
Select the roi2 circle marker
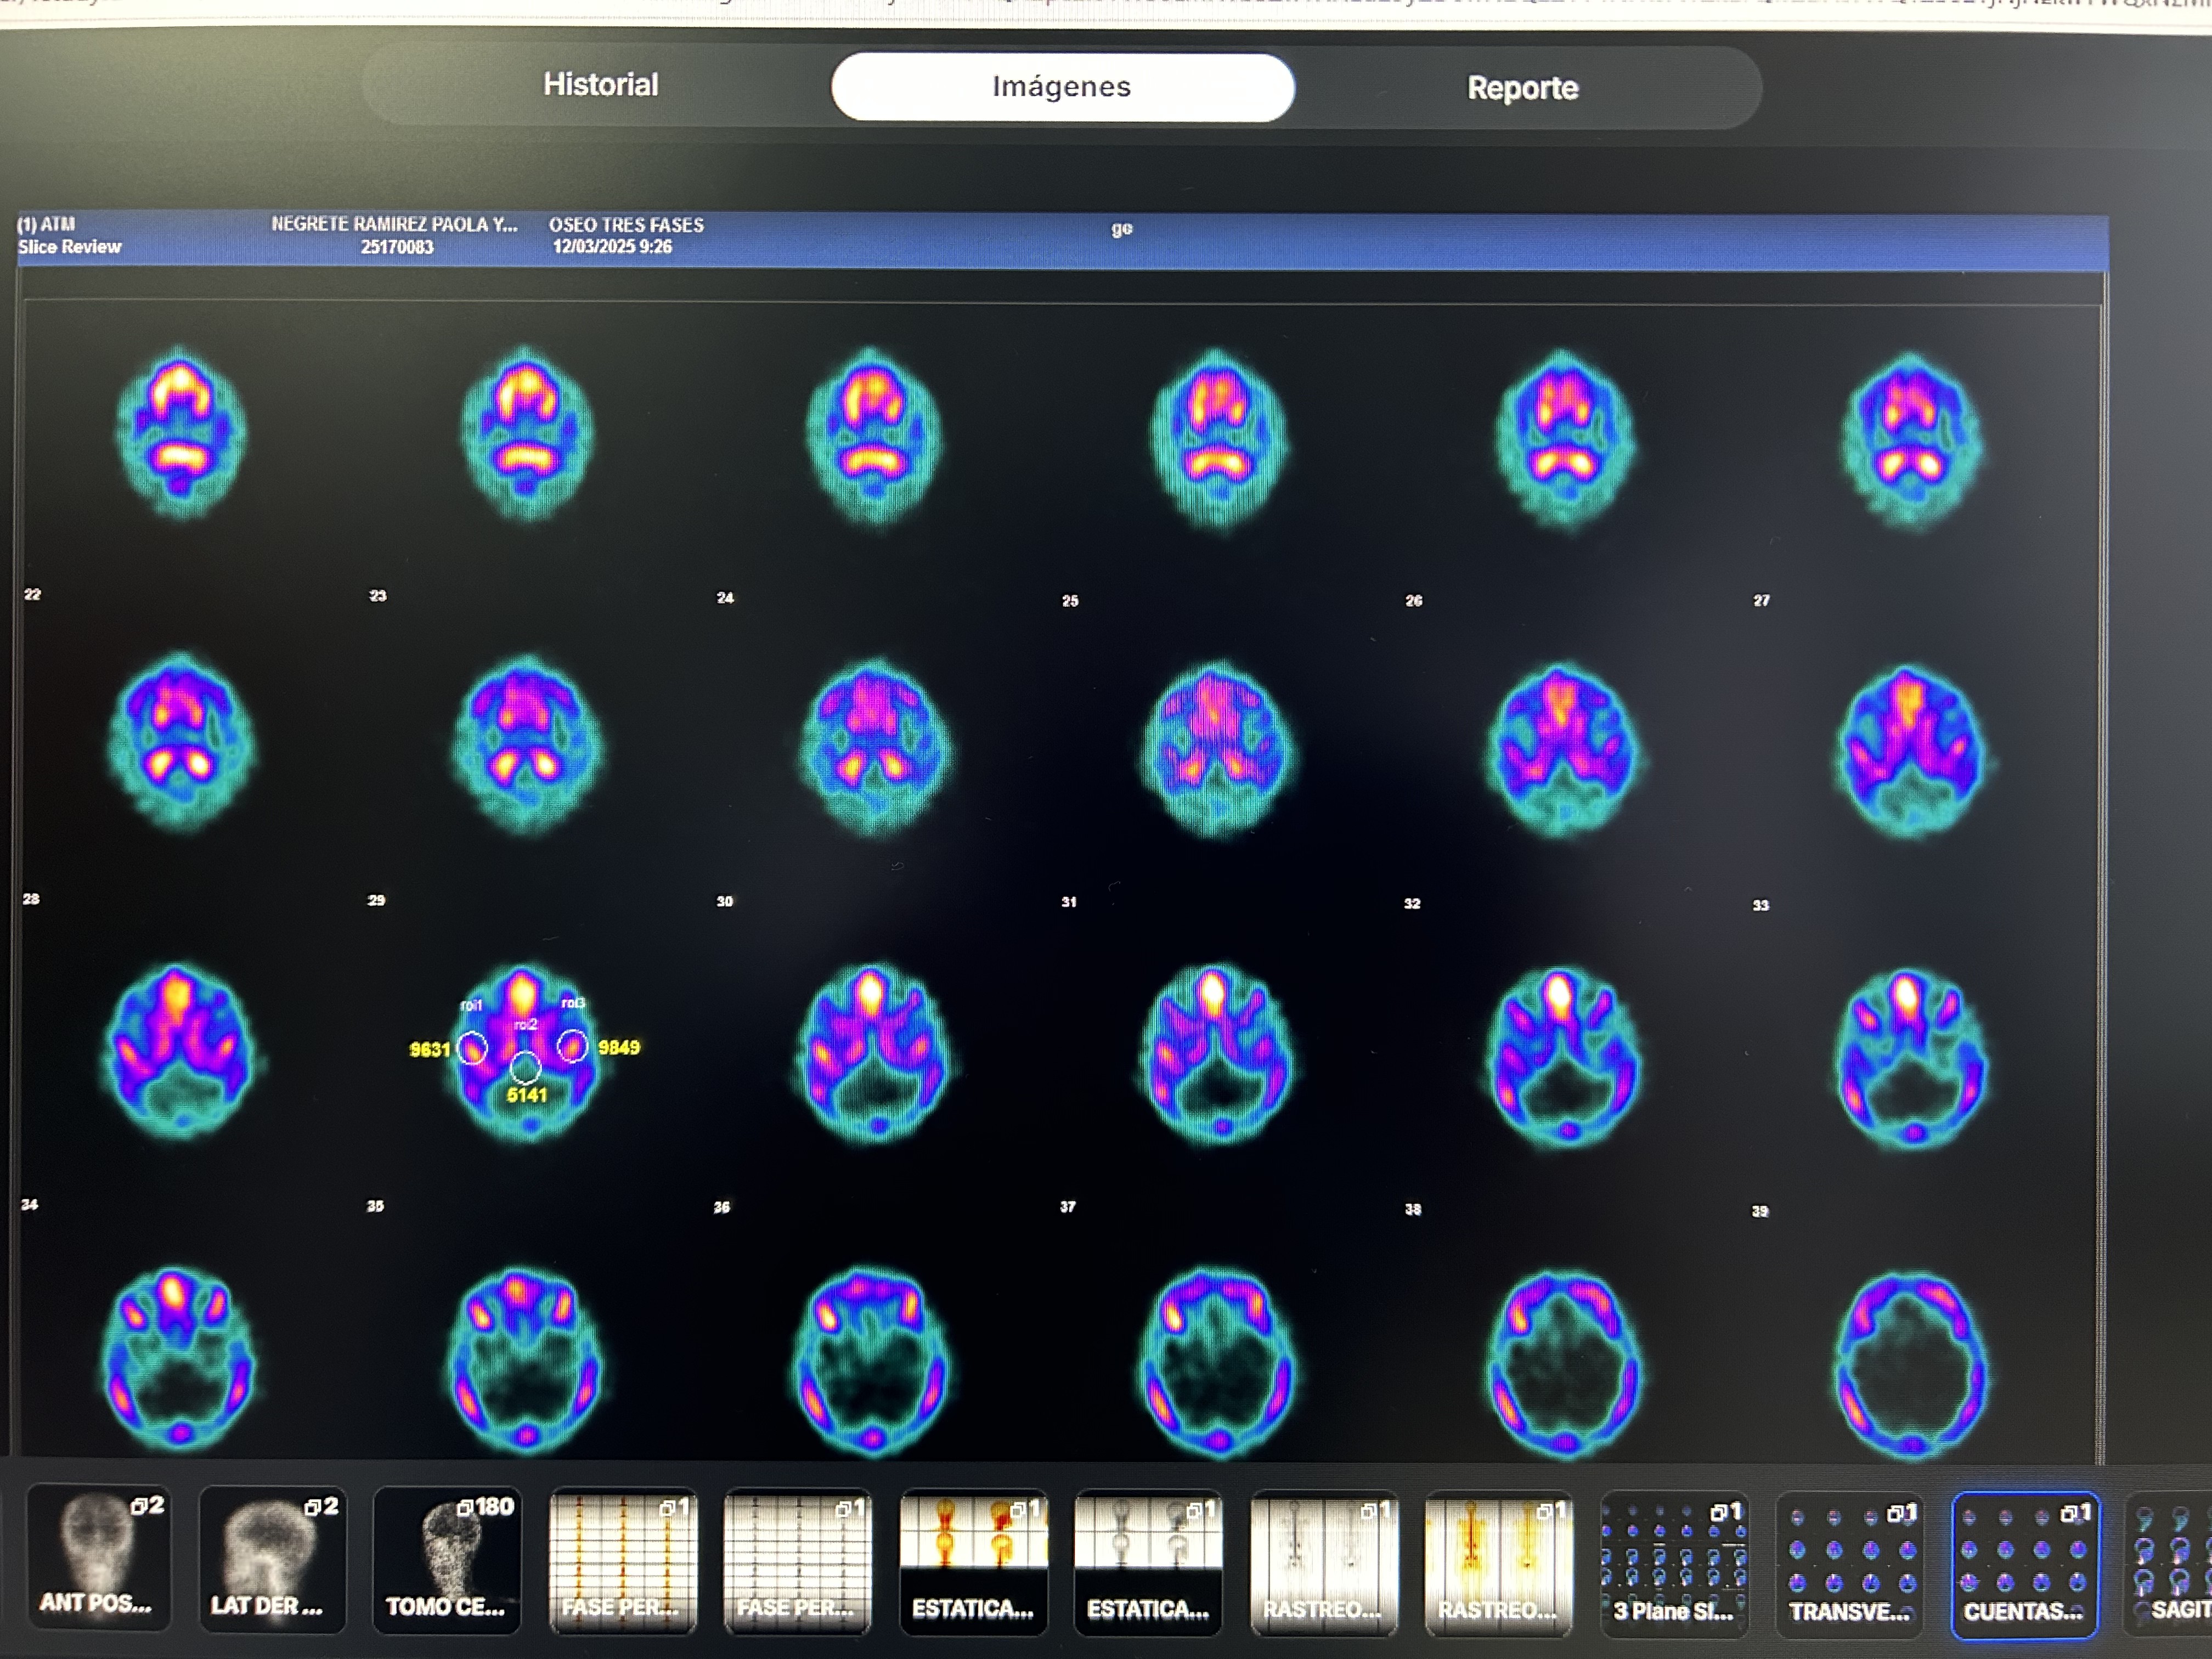tap(525, 1067)
